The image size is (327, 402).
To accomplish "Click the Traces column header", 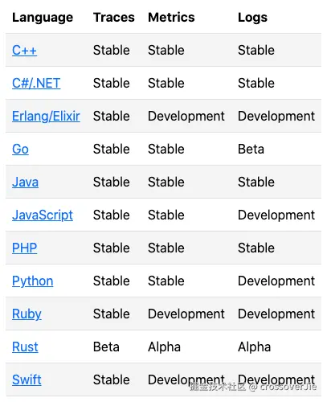I will [x=114, y=18].
